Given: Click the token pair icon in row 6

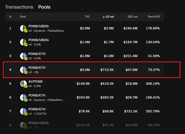Looking at the screenshot, I should pyautogui.click(x=24, y=98).
